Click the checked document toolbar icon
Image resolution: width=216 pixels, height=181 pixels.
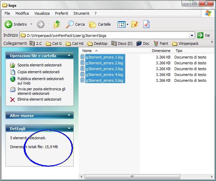146,24
